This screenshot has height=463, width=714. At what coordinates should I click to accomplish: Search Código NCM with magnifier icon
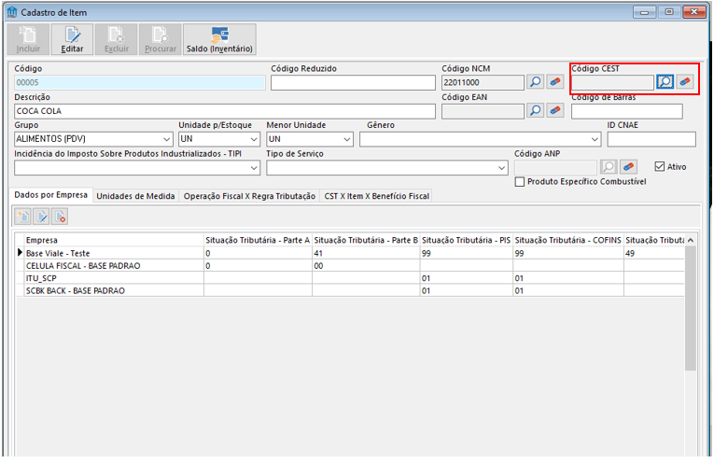536,82
